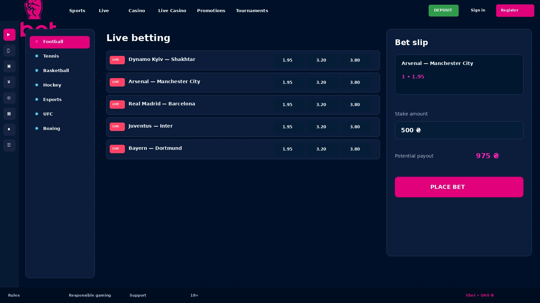Select Football in sports list
This screenshot has height=303, width=540.
pos(60,42)
